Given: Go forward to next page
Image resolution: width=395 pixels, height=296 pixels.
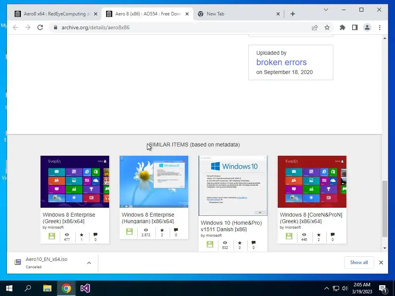Looking at the screenshot, I should (28, 27).
